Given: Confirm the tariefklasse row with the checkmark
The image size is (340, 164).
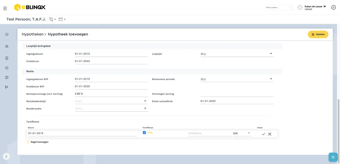Looking at the screenshot, I should [x=263, y=134].
